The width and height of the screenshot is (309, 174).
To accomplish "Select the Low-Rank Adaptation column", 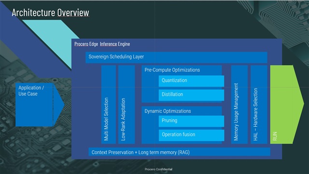I will pos(126,105).
